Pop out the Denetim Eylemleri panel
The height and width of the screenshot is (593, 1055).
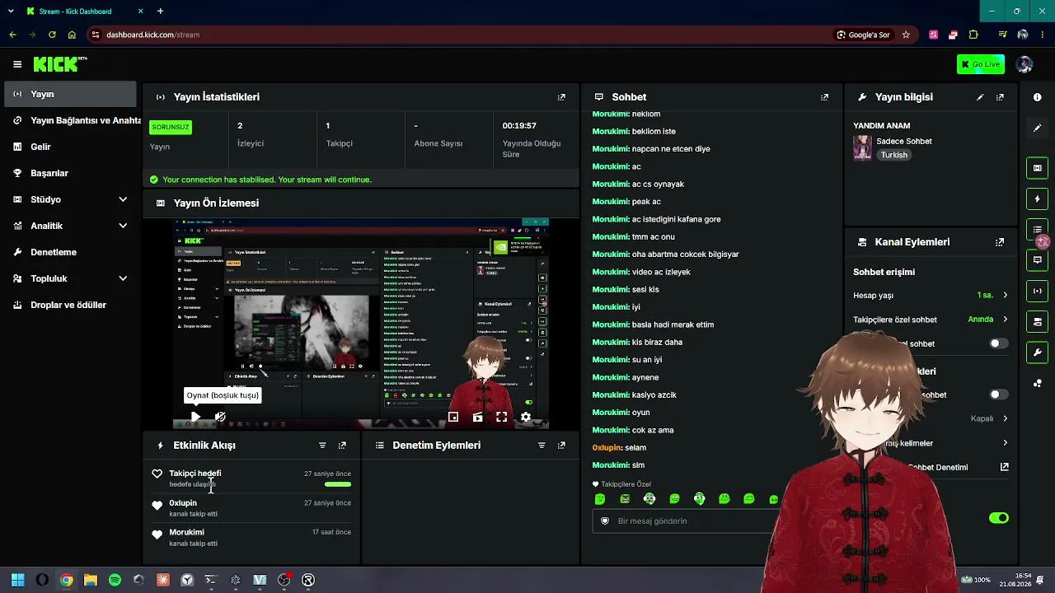pos(561,446)
